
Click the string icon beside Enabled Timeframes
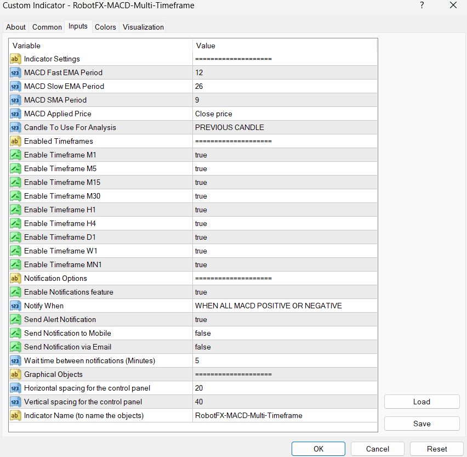(15, 141)
